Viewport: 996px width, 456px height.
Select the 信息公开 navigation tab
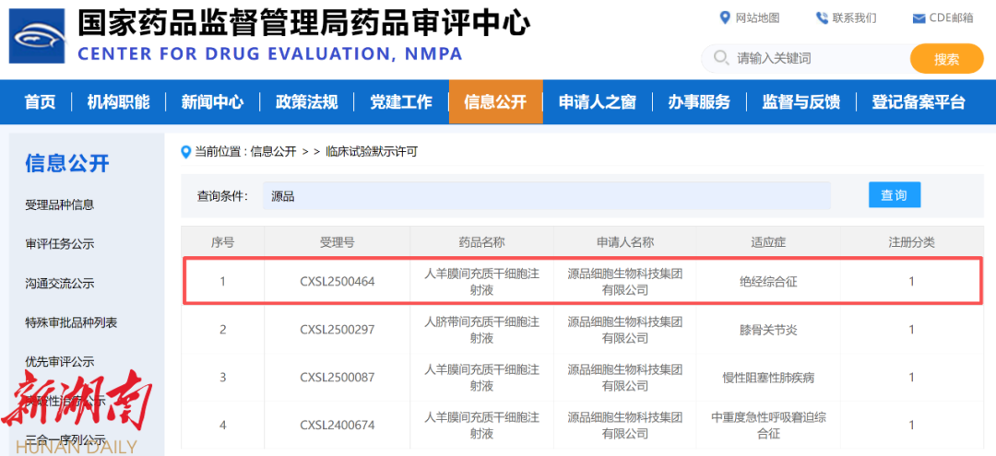coord(495,101)
